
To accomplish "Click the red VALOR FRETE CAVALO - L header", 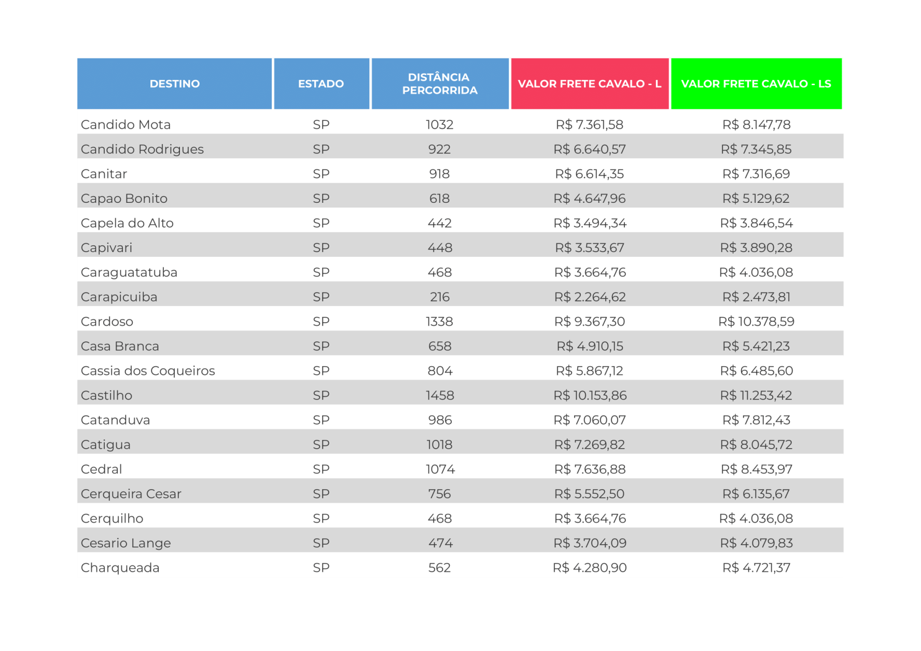I will 590,84.
